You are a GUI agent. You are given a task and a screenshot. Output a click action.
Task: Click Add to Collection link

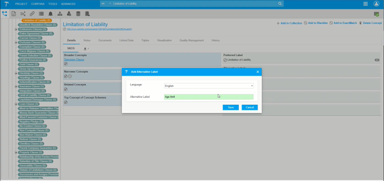pos(289,23)
